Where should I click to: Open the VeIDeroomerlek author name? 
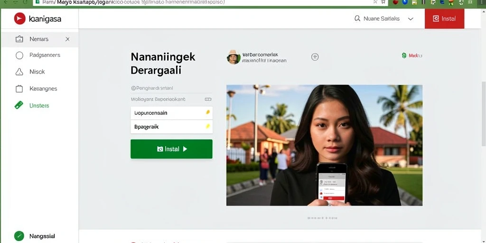click(x=261, y=55)
